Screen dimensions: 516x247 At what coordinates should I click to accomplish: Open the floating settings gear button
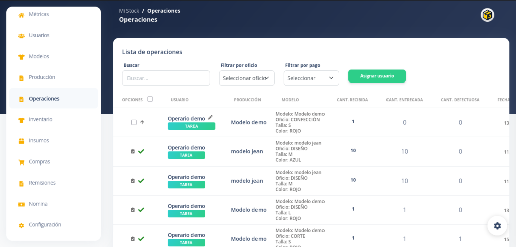pos(497,226)
